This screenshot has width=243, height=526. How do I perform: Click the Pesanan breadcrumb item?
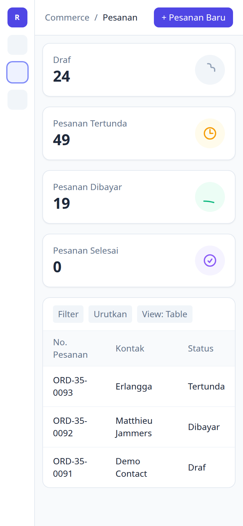(x=120, y=17)
